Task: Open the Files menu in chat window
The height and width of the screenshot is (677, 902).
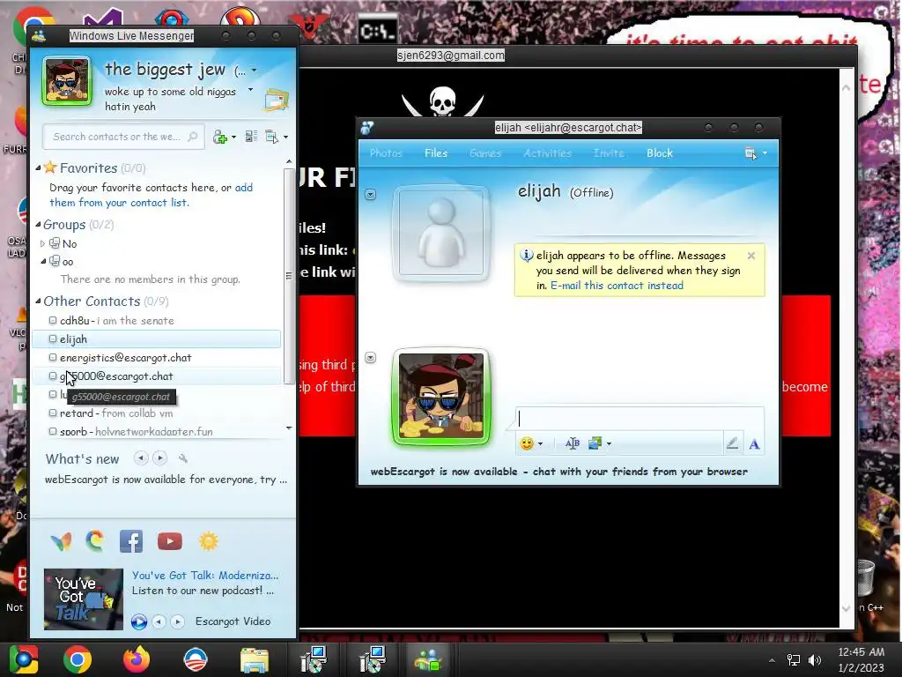Action: pyautogui.click(x=436, y=153)
